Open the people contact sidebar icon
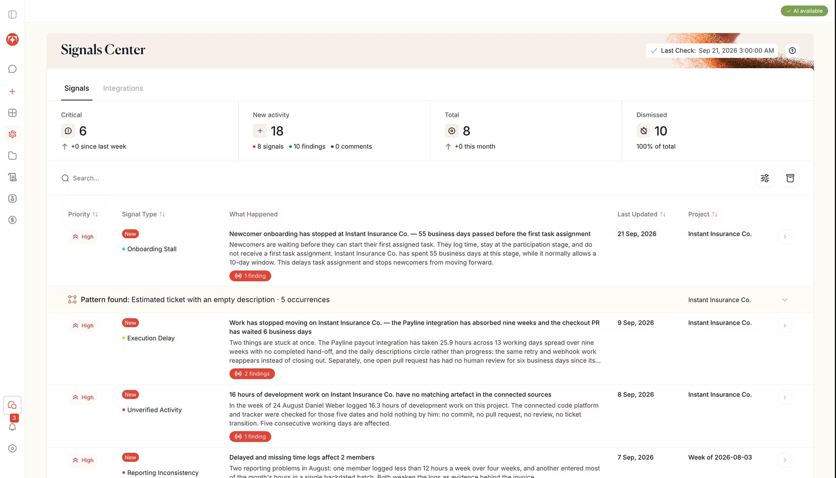Viewport: 836px width, 478px height. tap(12, 198)
